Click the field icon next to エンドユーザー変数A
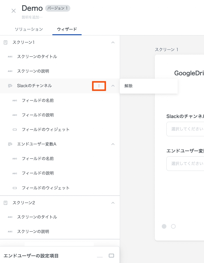Viewport: 204px width, 263px height. click(10, 144)
